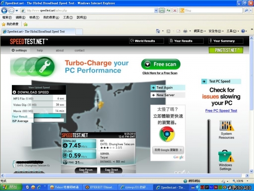The image size is (254, 191).
Task: Click the Free PC Speed Test link
Action: (x=221, y=111)
